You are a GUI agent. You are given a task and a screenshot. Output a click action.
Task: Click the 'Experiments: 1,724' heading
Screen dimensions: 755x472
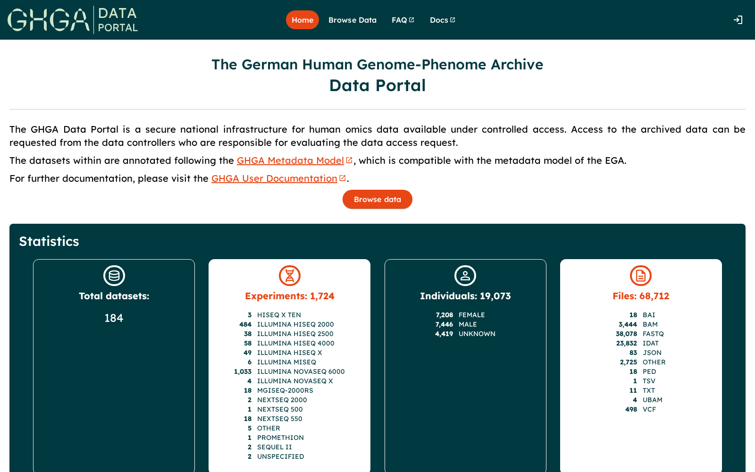tap(290, 296)
